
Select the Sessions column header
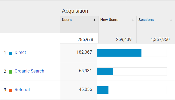[x=146, y=20]
